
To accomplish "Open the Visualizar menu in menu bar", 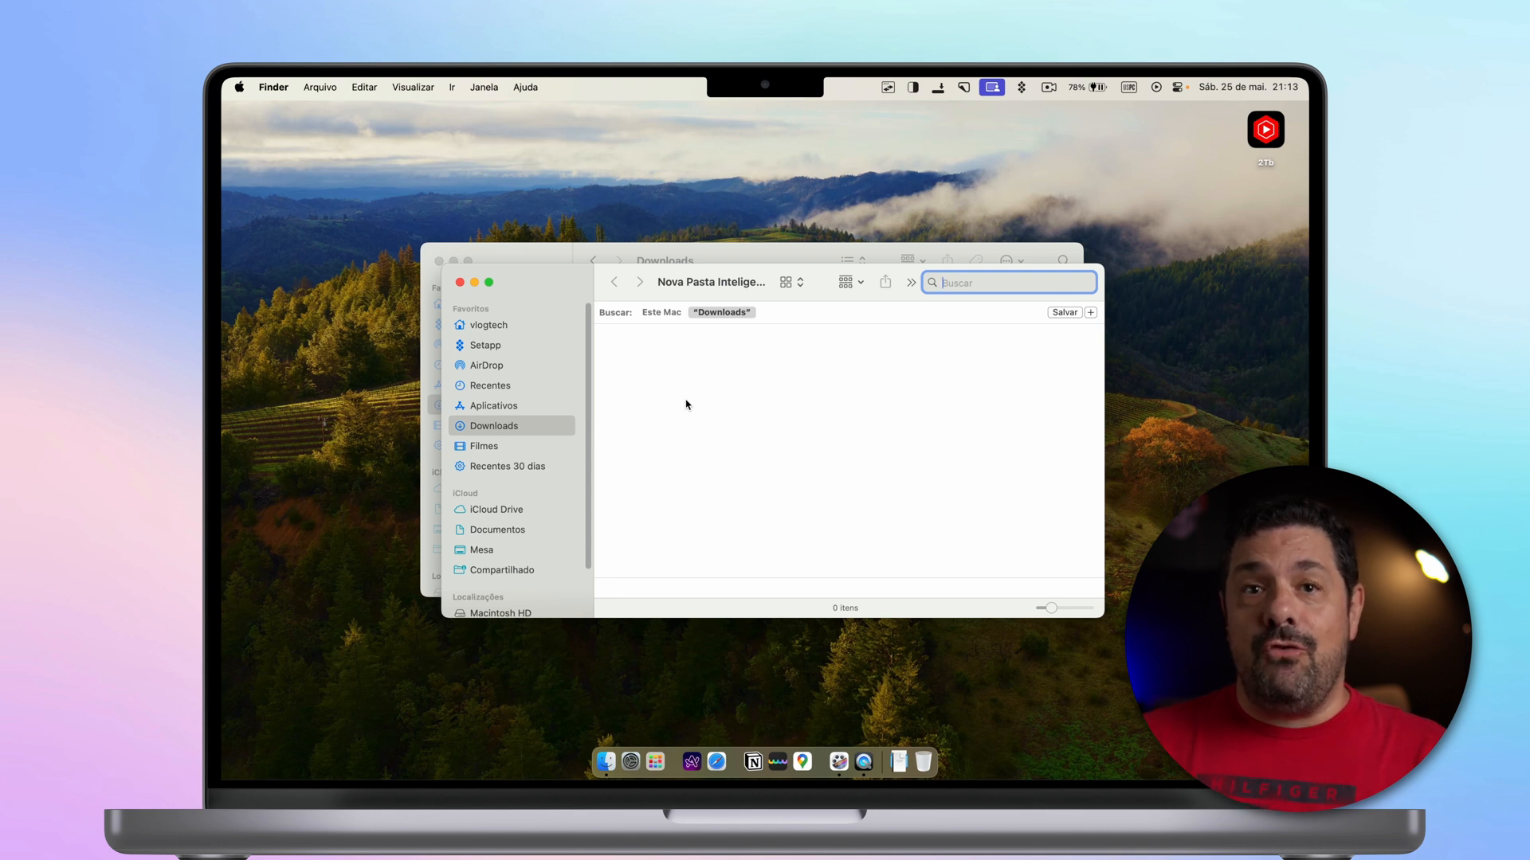I will [413, 86].
